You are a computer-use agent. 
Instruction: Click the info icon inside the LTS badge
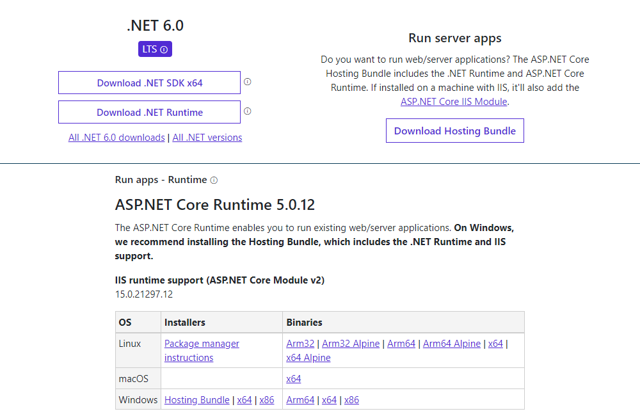164,50
